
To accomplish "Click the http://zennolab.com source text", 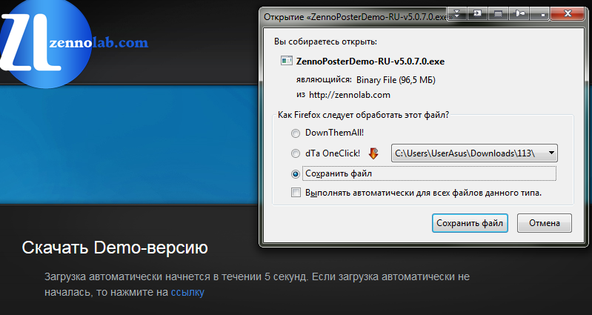I will coord(350,95).
